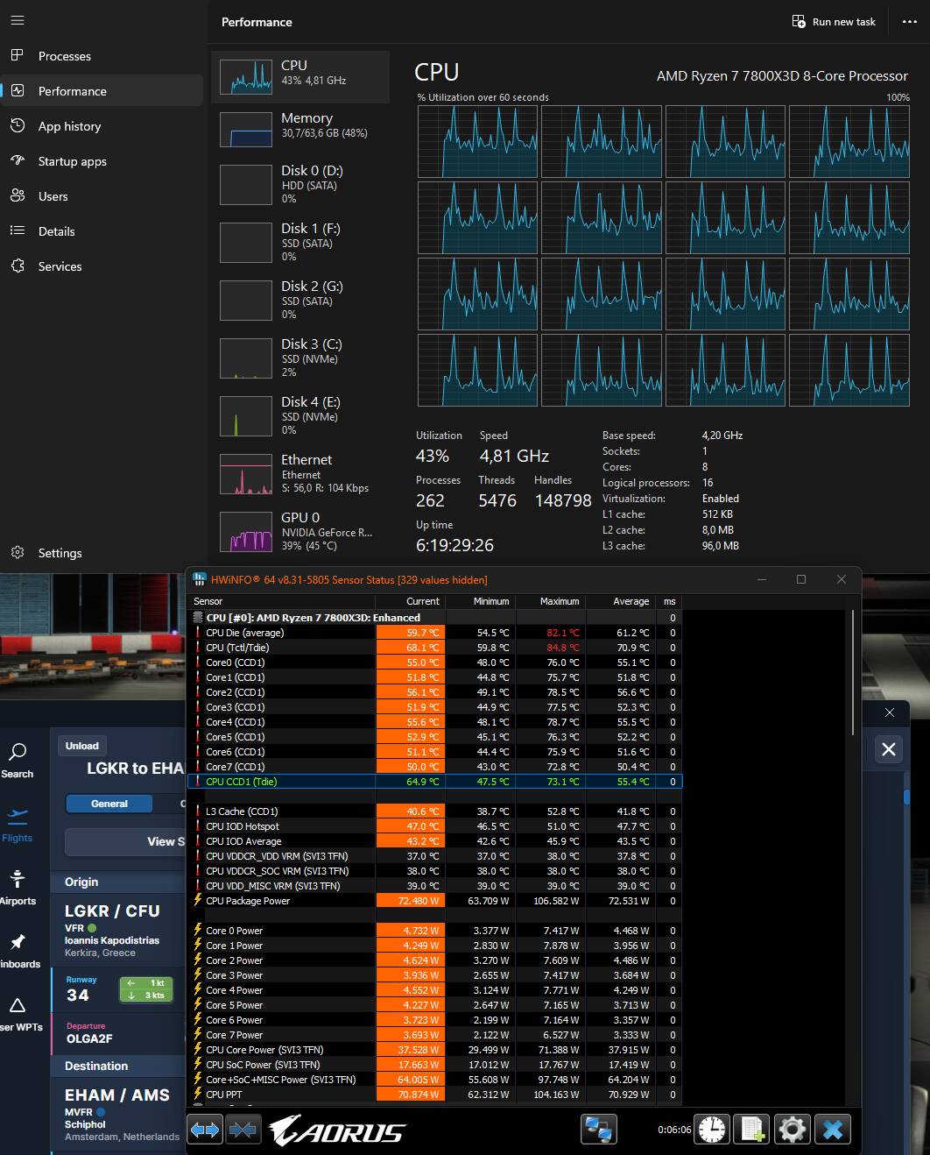
Task: Toggle Task Manager hamburger navigation menu
Action: [18, 20]
